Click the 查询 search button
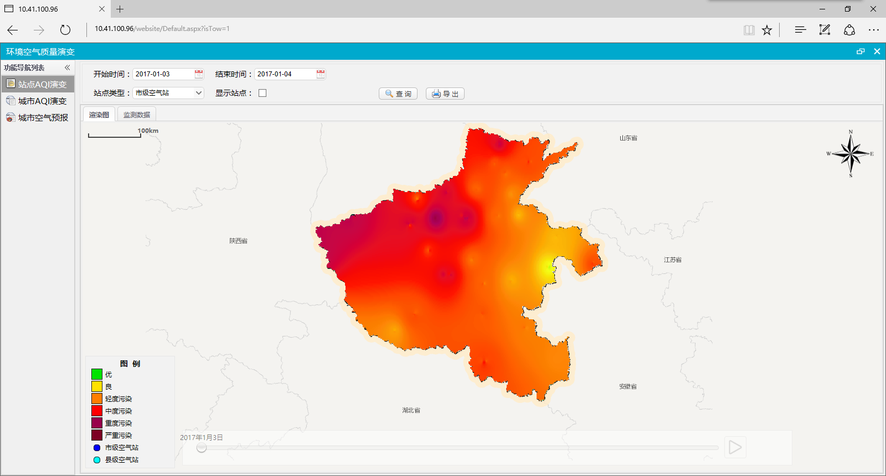The width and height of the screenshot is (886, 476). [398, 94]
